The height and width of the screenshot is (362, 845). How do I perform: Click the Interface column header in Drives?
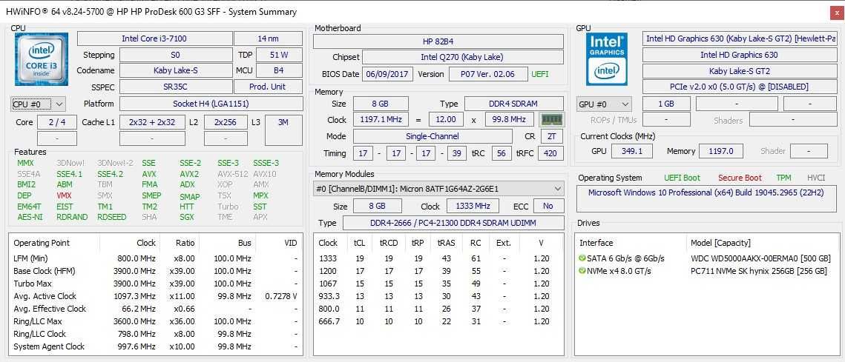(596, 243)
